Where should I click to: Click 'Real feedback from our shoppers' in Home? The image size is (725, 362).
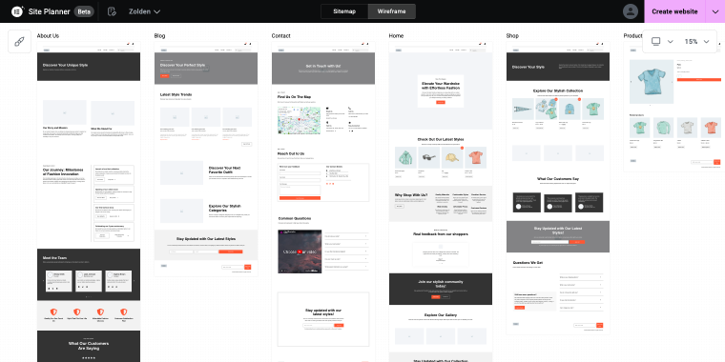pos(441,234)
